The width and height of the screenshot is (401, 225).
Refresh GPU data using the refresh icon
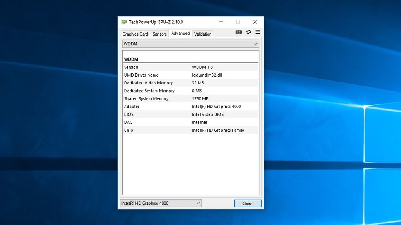[x=249, y=32]
